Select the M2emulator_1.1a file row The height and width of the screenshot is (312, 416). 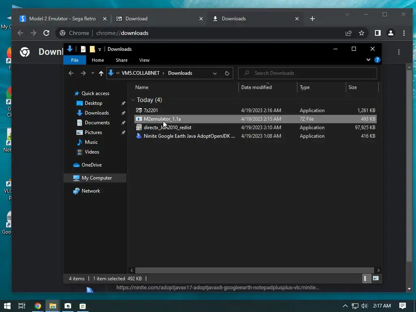(x=256, y=119)
